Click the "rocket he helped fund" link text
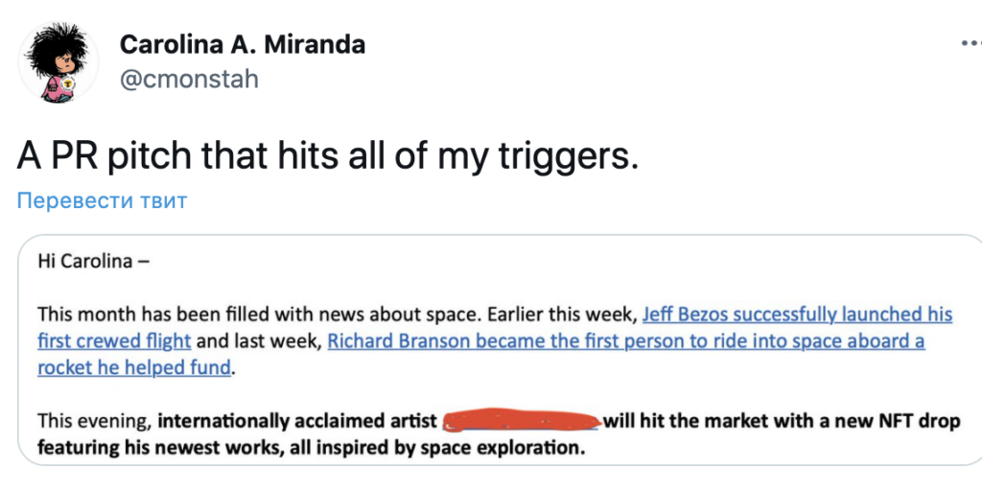 point(134,366)
